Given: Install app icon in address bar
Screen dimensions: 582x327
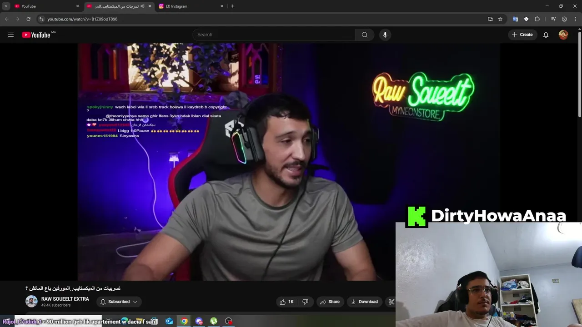Looking at the screenshot, I should [x=490, y=19].
